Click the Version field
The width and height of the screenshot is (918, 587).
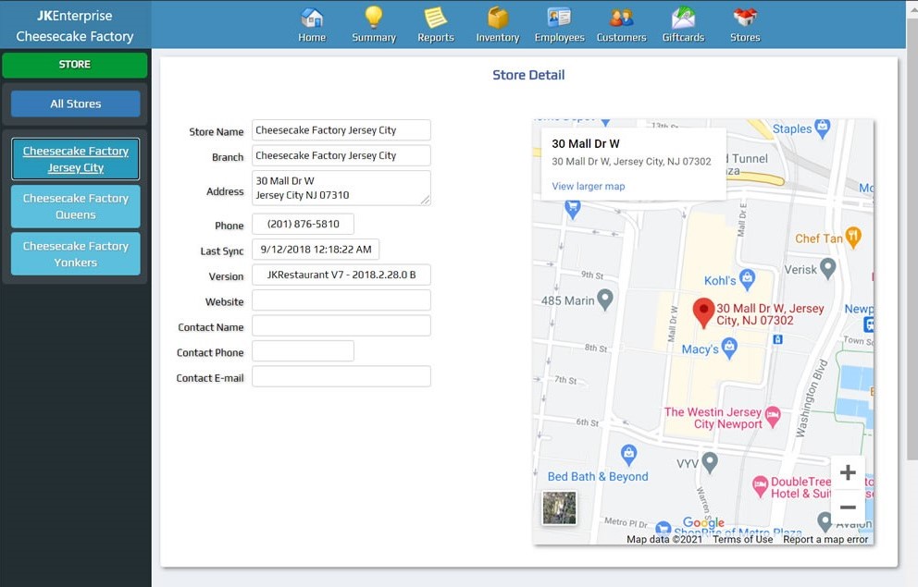pyautogui.click(x=341, y=275)
